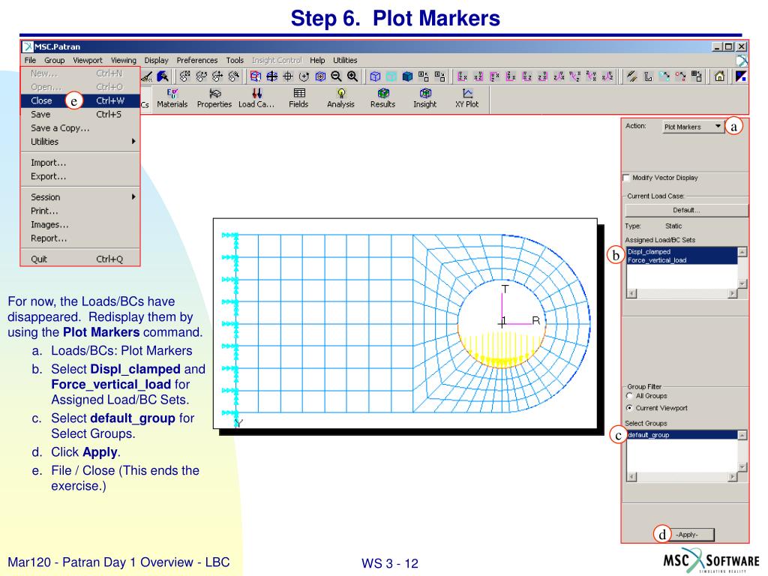Choose Images from the File menu

(x=79, y=224)
